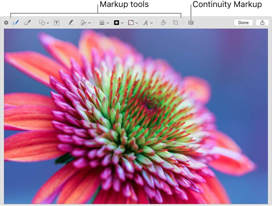
Task: Activate the Highlight Selection tool
Action: [x=71, y=22]
